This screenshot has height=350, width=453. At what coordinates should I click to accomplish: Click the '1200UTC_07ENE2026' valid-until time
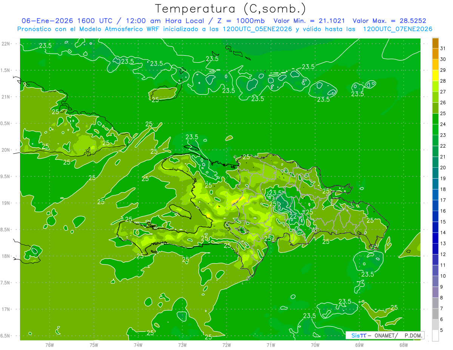(x=397, y=29)
